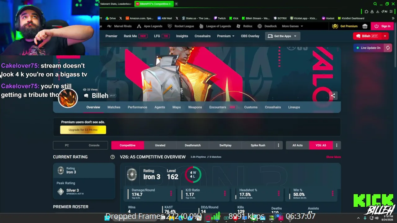Screen dimensions: 397x223
Task: Open the browser downloads icon
Action: click(x=377, y=11)
